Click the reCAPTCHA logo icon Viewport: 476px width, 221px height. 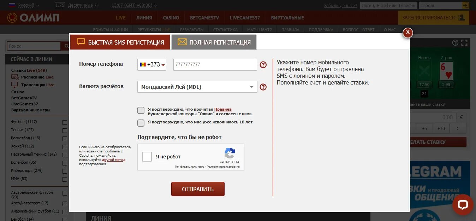pyautogui.click(x=230, y=153)
